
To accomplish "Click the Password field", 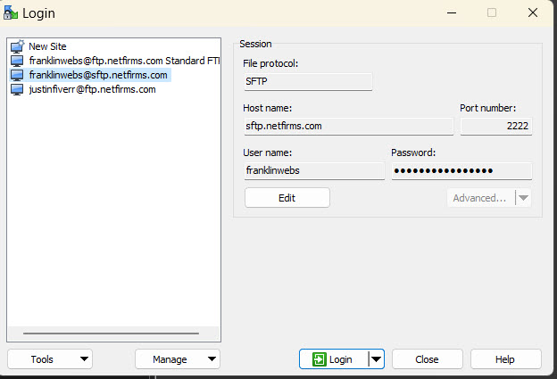I will pos(461,170).
